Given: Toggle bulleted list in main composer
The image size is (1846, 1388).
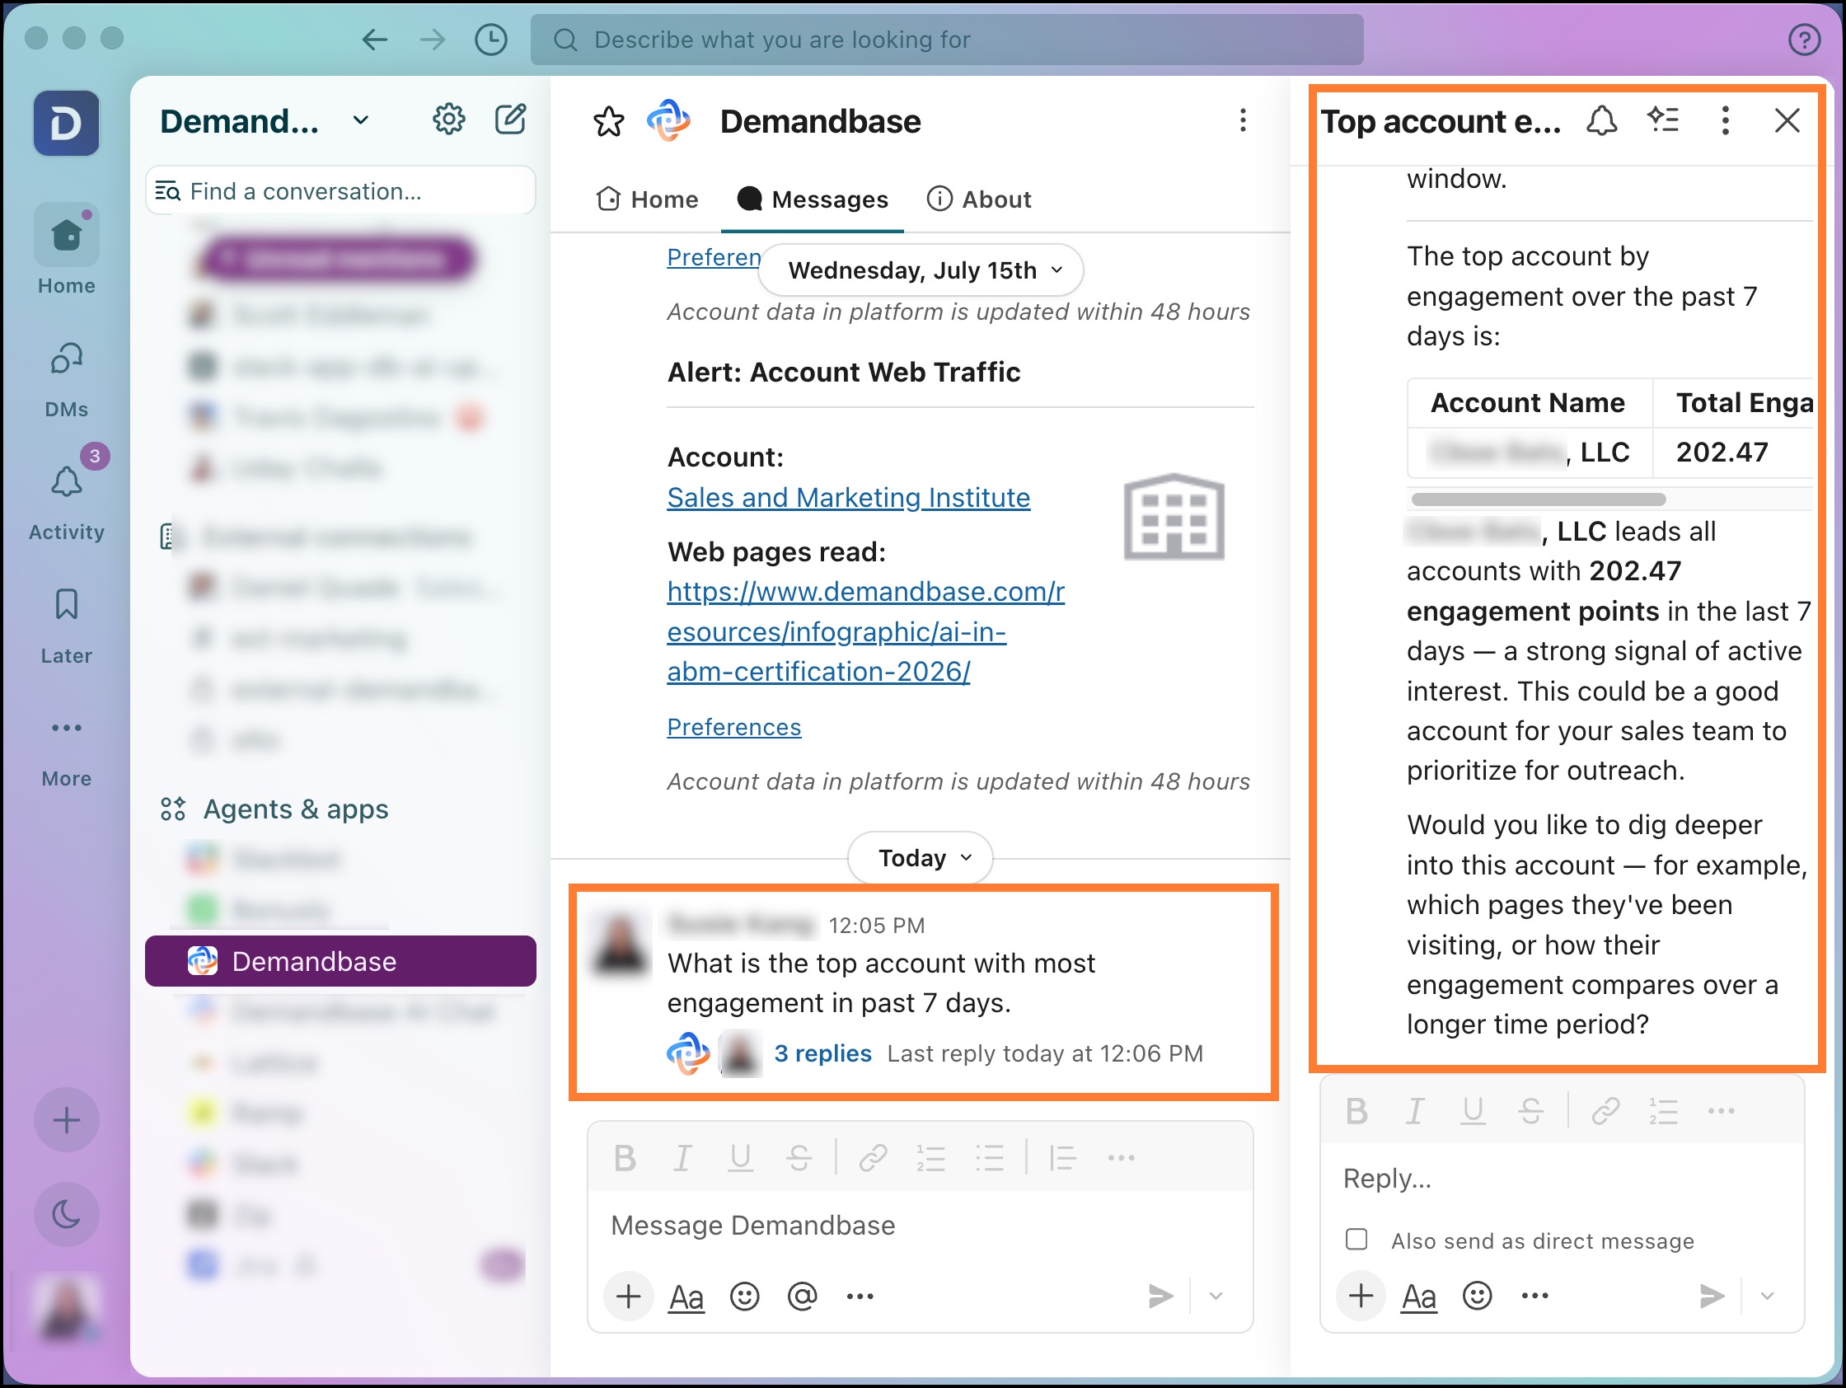Looking at the screenshot, I should click(x=989, y=1158).
